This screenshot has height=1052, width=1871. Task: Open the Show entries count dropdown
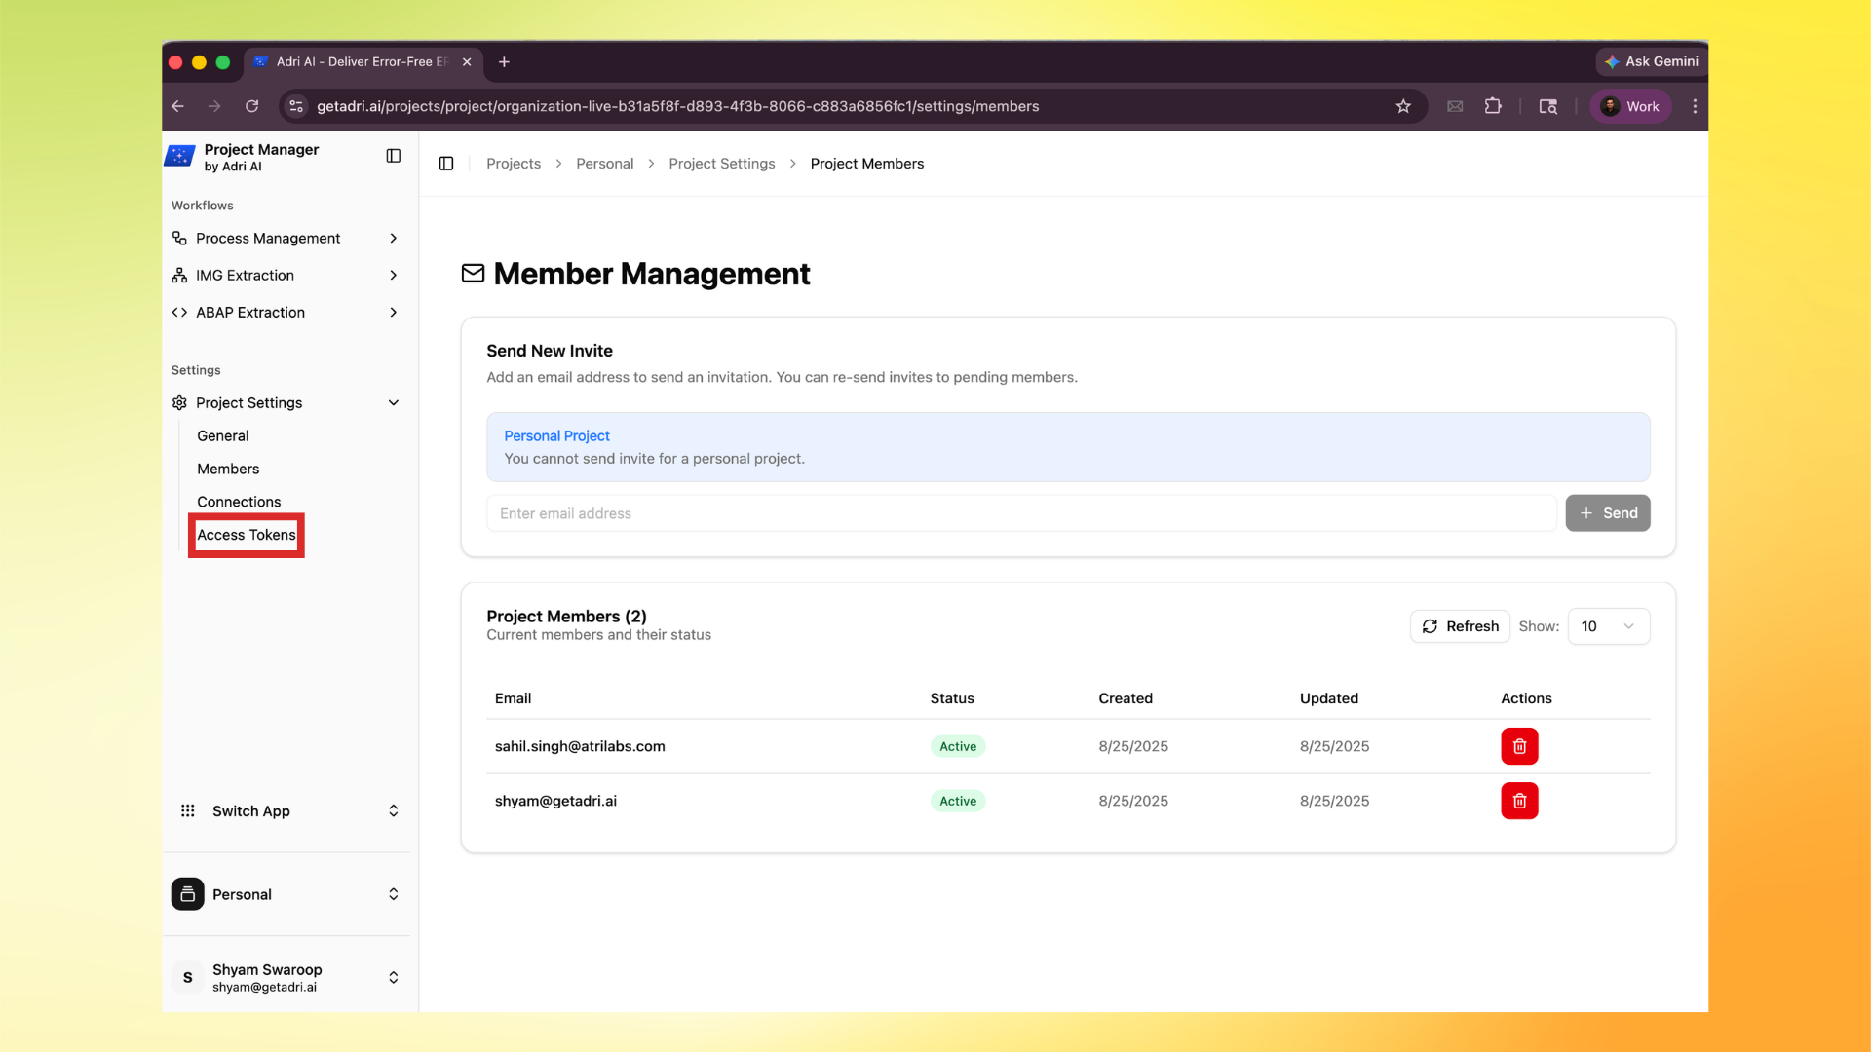pos(1608,626)
